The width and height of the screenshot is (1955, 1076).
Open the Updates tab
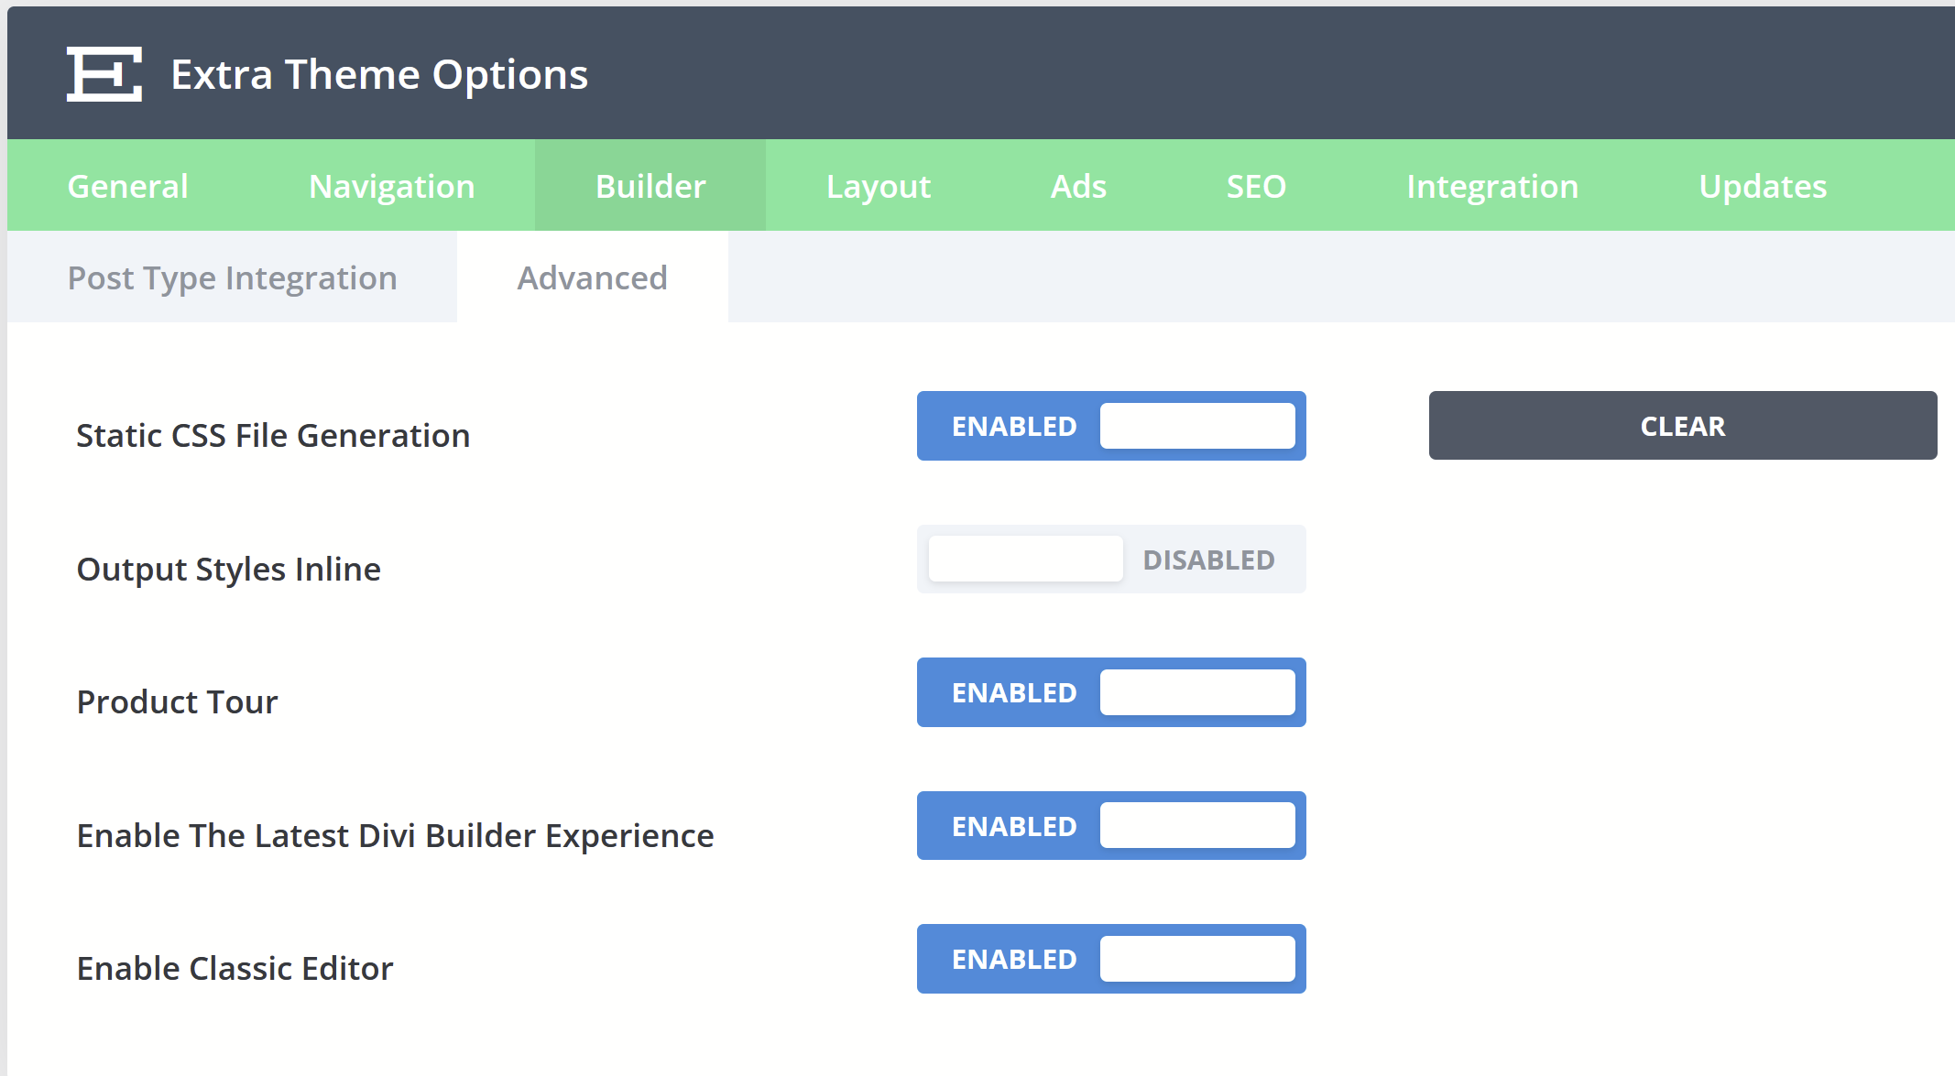coord(1763,186)
